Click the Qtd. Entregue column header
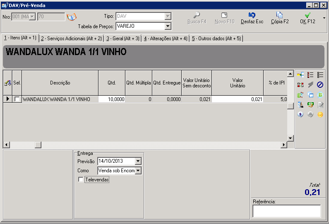The image size is (329, 224). (x=167, y=83)
